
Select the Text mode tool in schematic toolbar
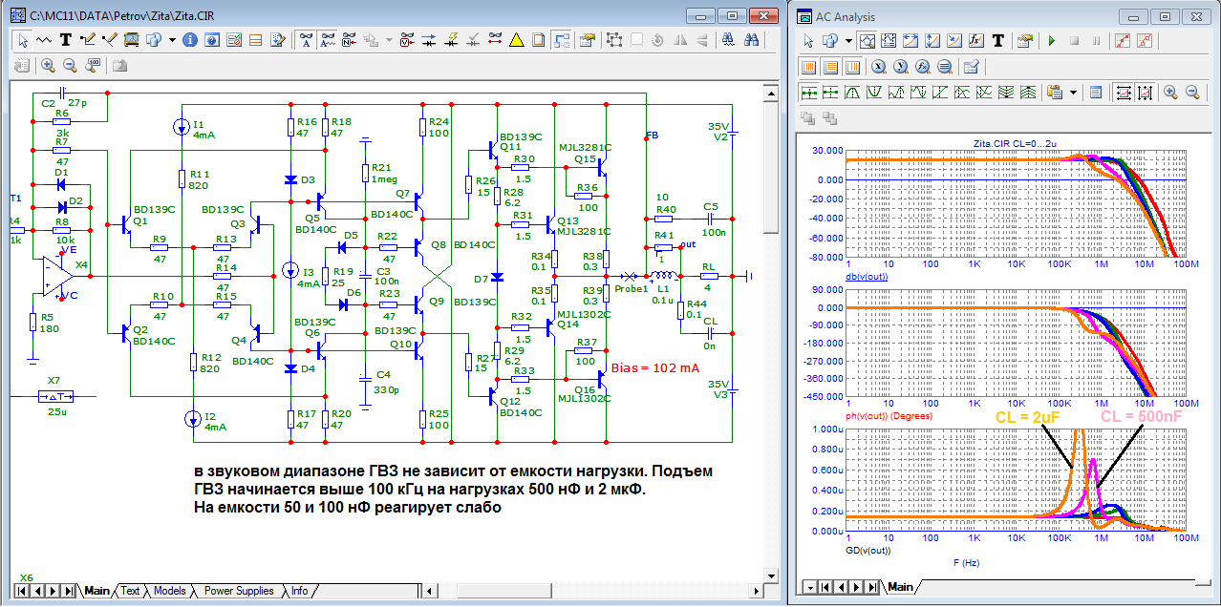coord(66,40)
